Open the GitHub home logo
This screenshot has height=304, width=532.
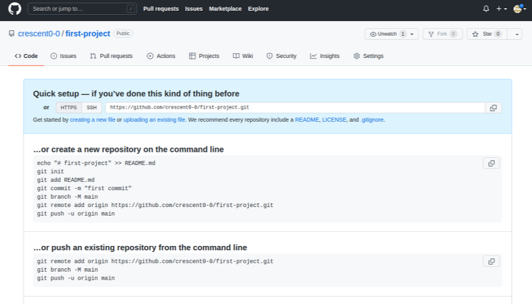15,9
